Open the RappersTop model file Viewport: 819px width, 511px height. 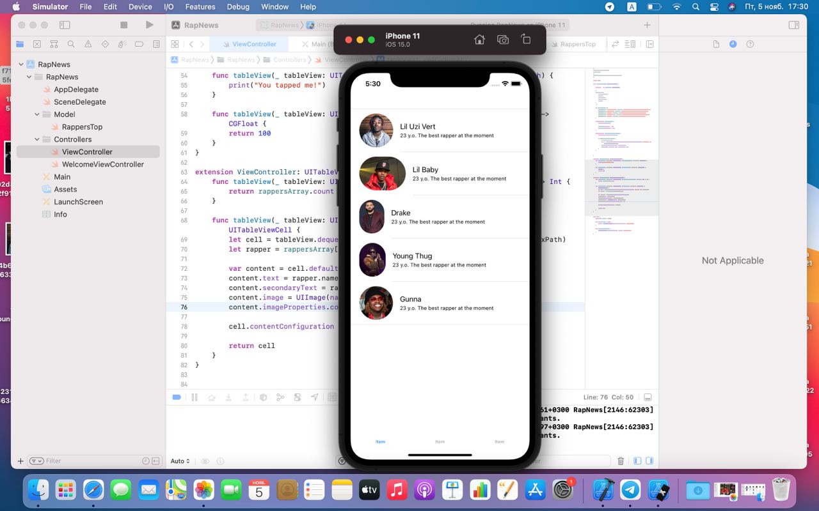[82, 126]
